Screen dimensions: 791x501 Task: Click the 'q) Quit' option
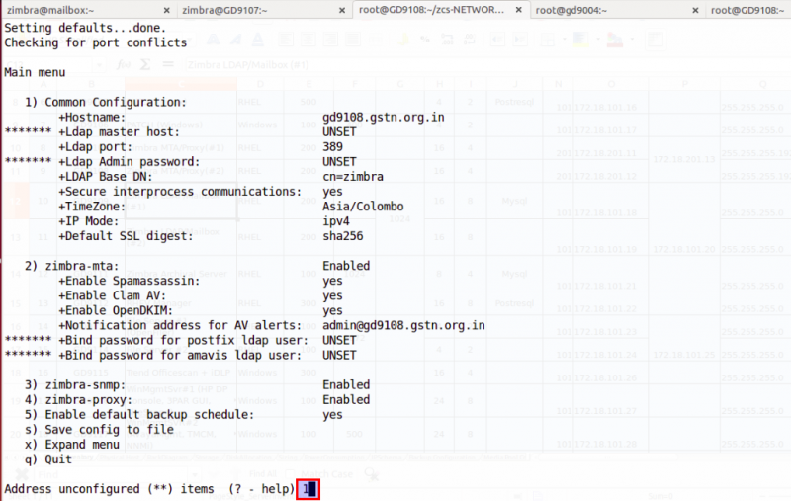[x=47, y=459]
